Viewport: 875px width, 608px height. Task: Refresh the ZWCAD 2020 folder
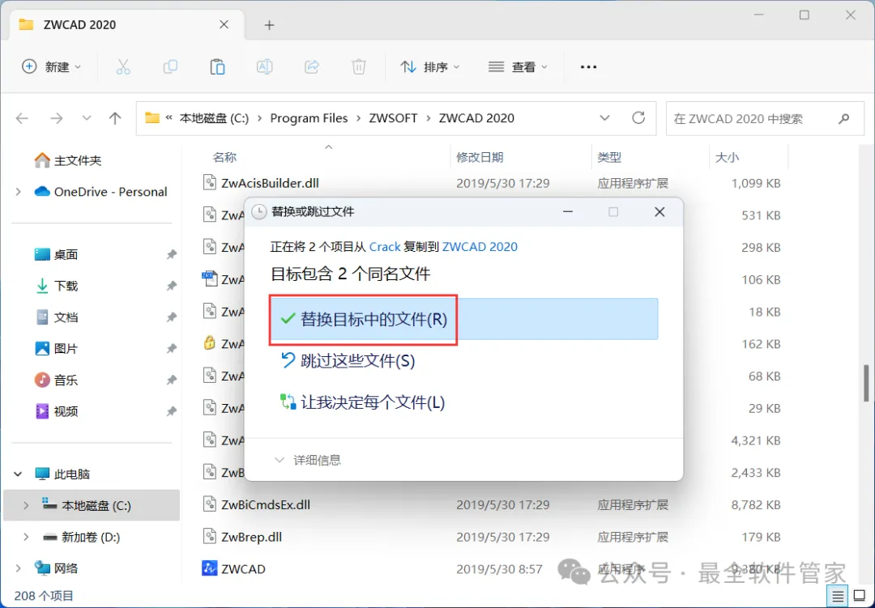[x=638, y=117]
